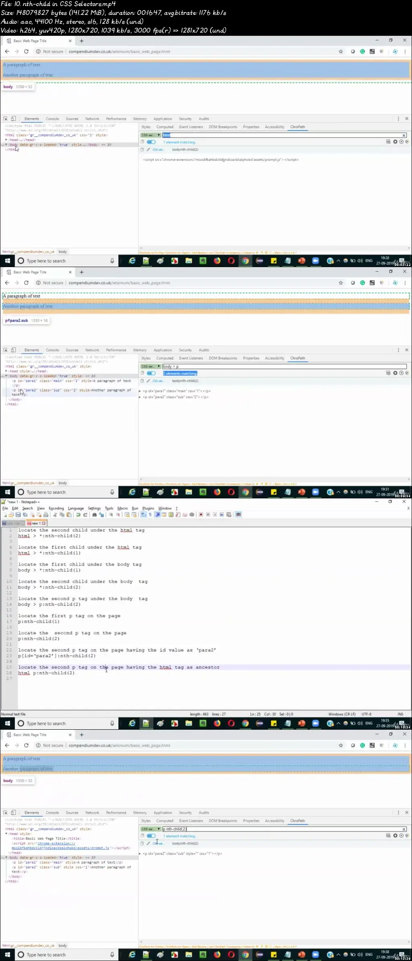
Task: Click ABC spell check icon in Notepad++ toolbar
Action: click(x=239, y=514)
